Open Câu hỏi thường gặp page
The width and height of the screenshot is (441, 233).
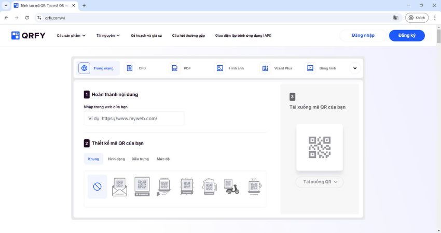point(188,36)
